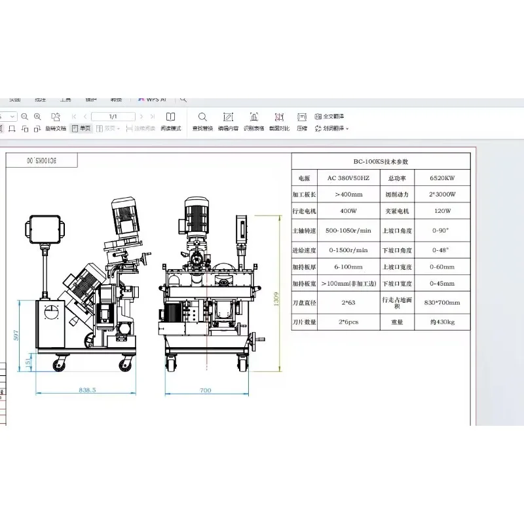Jump to the last page arrow
The height and width of the screenshot is (524, 524).
(153, 117)
